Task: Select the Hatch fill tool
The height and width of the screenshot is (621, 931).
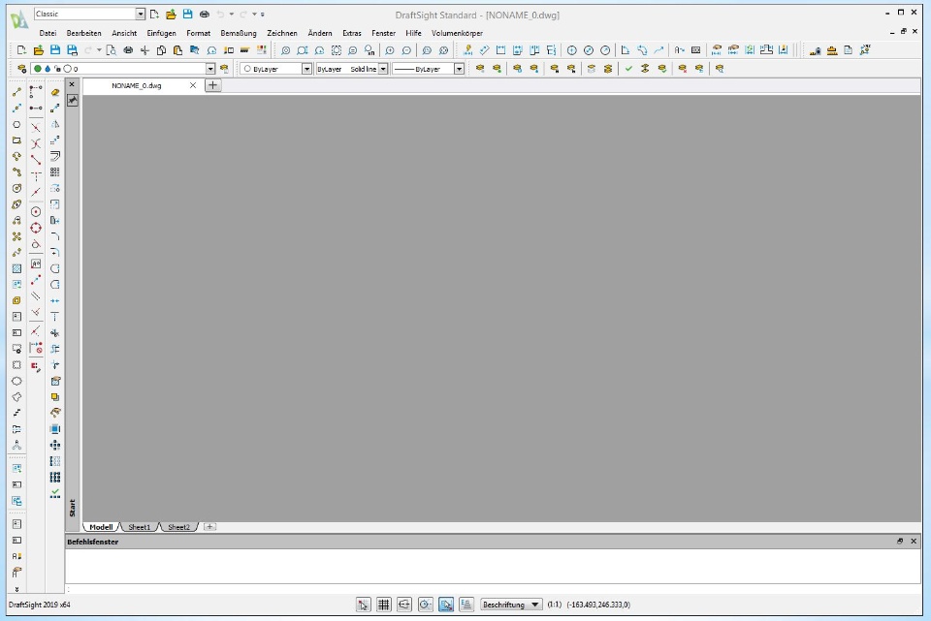Action: 16,268
